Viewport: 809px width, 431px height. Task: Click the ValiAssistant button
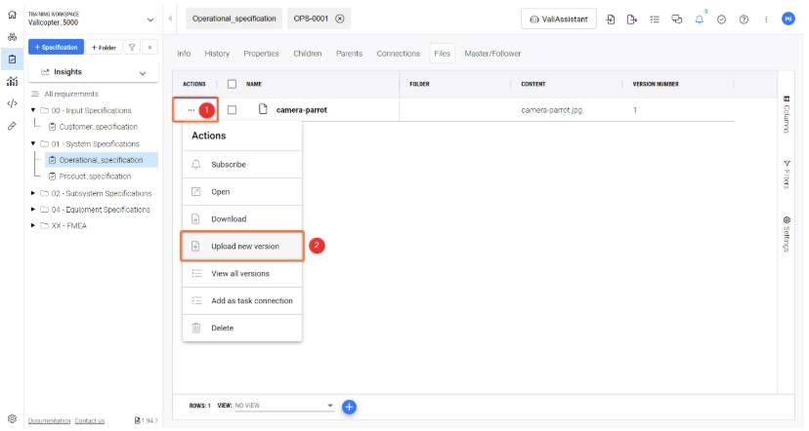tap(559, 20)
